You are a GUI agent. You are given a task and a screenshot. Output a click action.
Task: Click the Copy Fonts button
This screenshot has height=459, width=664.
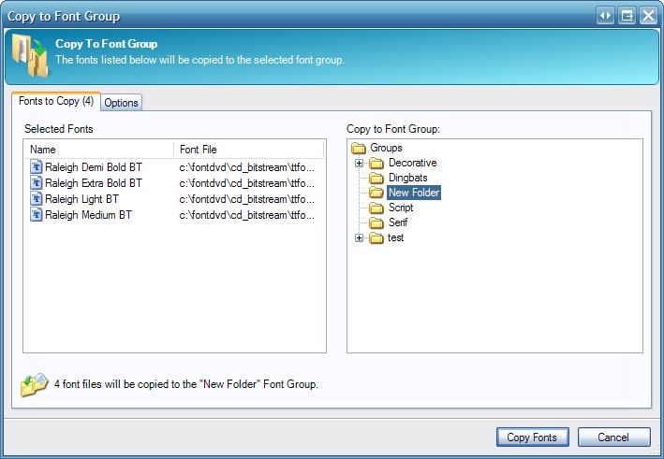pyautogui.click(x=532, y=437)
